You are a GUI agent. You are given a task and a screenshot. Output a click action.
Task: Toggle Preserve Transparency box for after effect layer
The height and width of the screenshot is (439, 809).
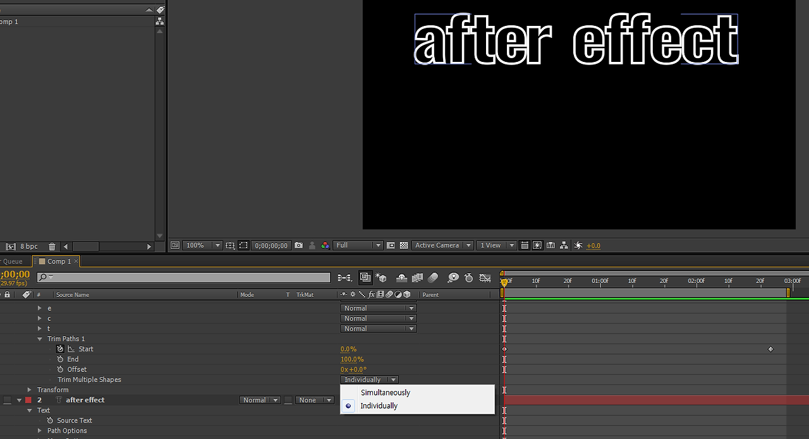pos(288,400)
